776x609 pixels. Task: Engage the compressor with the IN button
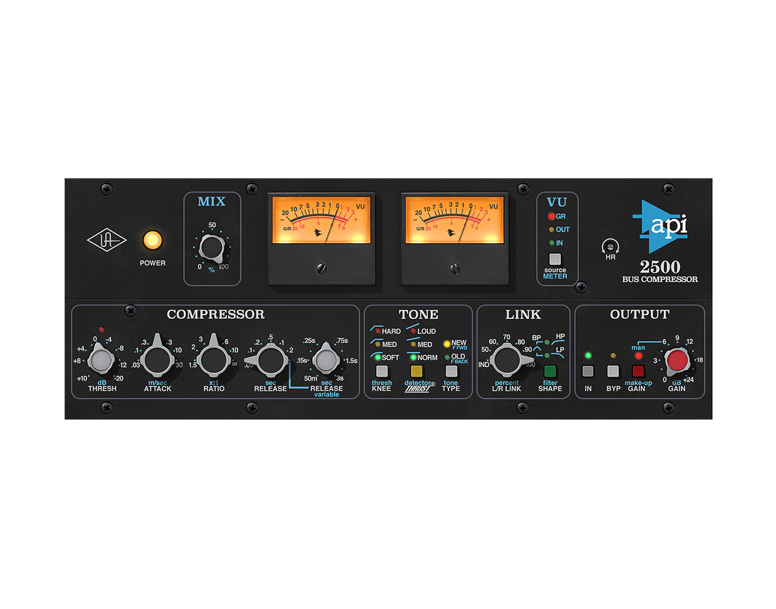[x=588, y=370]
